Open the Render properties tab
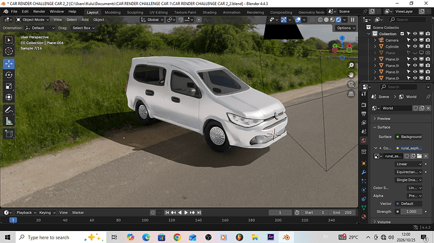Image resolution: width=434 pixels, height=243 pixels. 364,105
